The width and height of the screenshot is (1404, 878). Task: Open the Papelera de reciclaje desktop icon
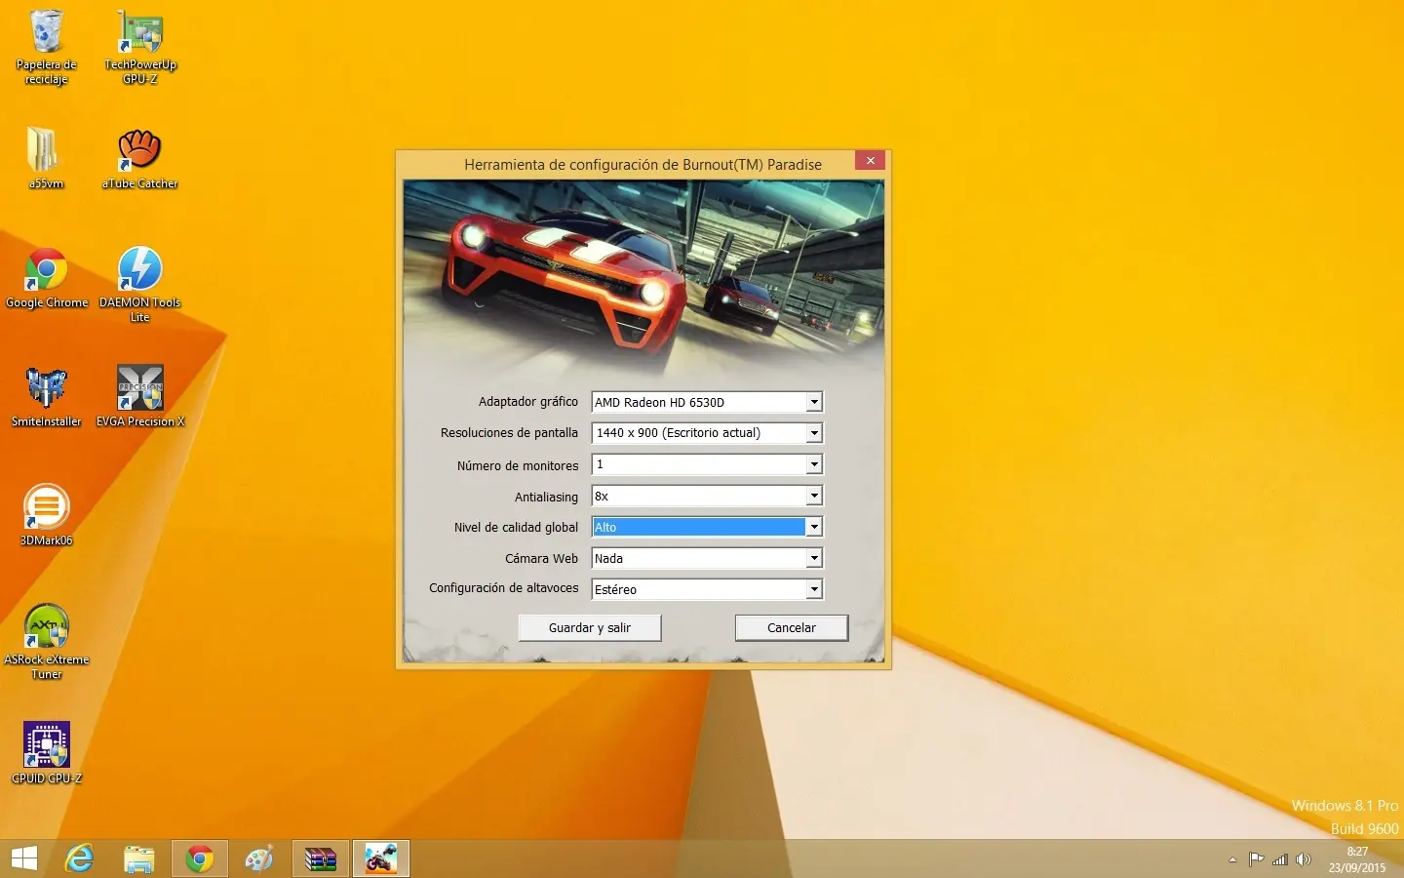pyautogui.click(x=46, y=47)
